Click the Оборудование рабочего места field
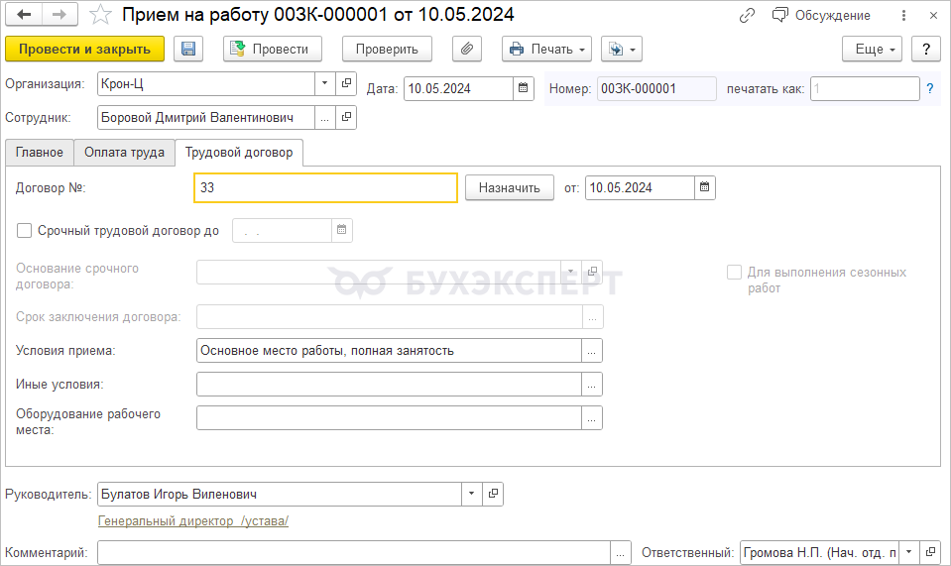Viewport: 951px width, 566px height. click(389, 418)
